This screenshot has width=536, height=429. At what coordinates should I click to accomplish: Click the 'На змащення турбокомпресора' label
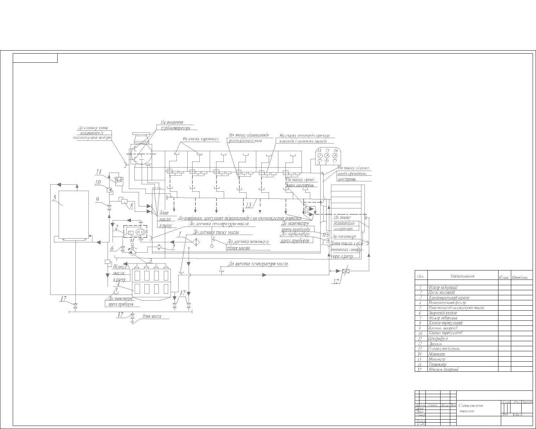click(176, 125)
